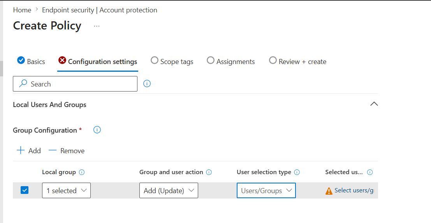Open the Add (Update) action dropdown
Image resolution: width=431 pixels, height=223 pixels.
(x=169, y=190)
